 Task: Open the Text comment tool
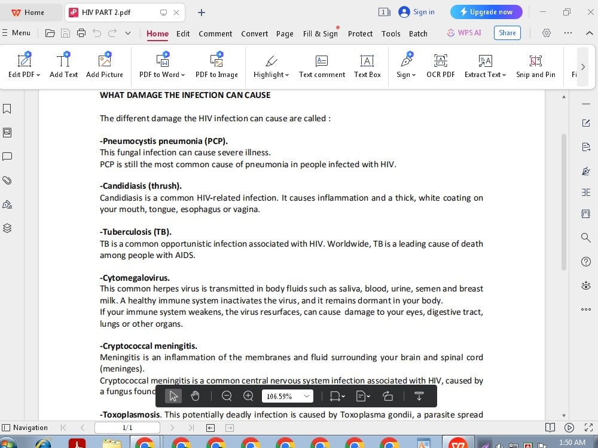coord(322,66)
